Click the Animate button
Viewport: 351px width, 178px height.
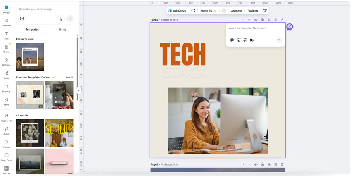click(236, 11)
